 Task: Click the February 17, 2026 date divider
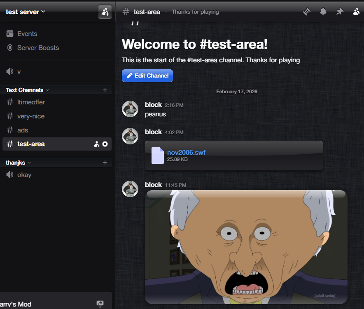(x=236, y=92)
